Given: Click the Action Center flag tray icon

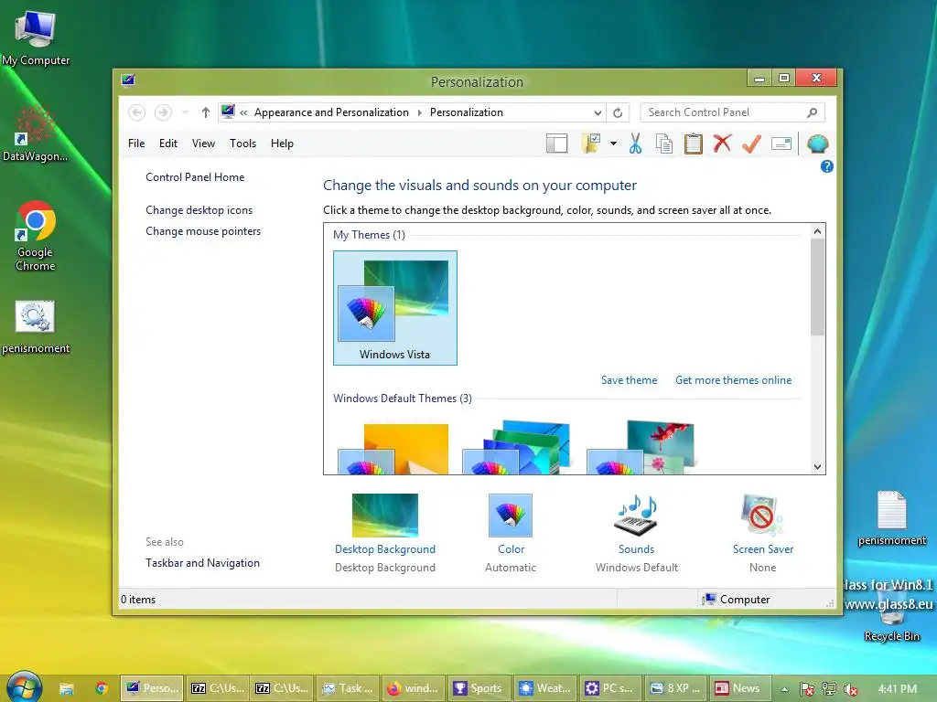Looking at the screenshot, I should (806, 689).
